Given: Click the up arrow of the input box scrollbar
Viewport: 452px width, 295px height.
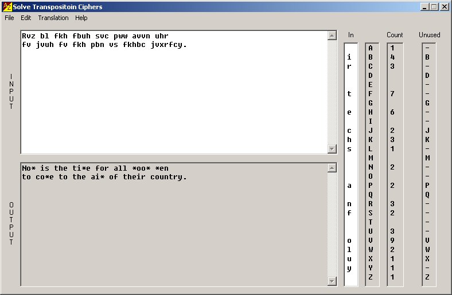Looking at the screenshot, I should click(332, 36).
